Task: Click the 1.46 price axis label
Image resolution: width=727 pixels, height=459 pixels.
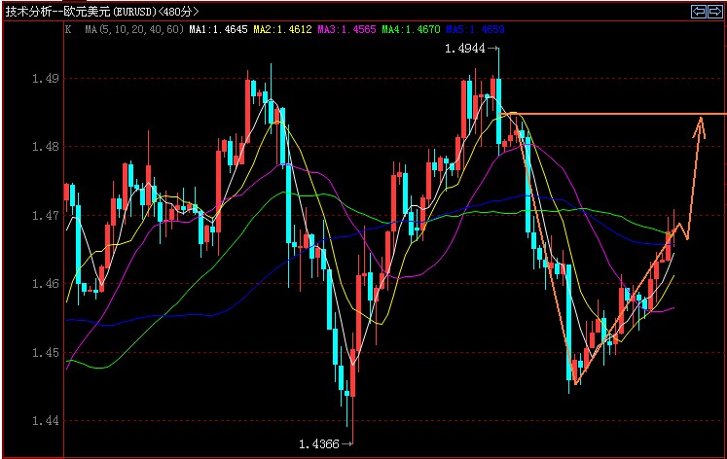Action: pos(46,283)
